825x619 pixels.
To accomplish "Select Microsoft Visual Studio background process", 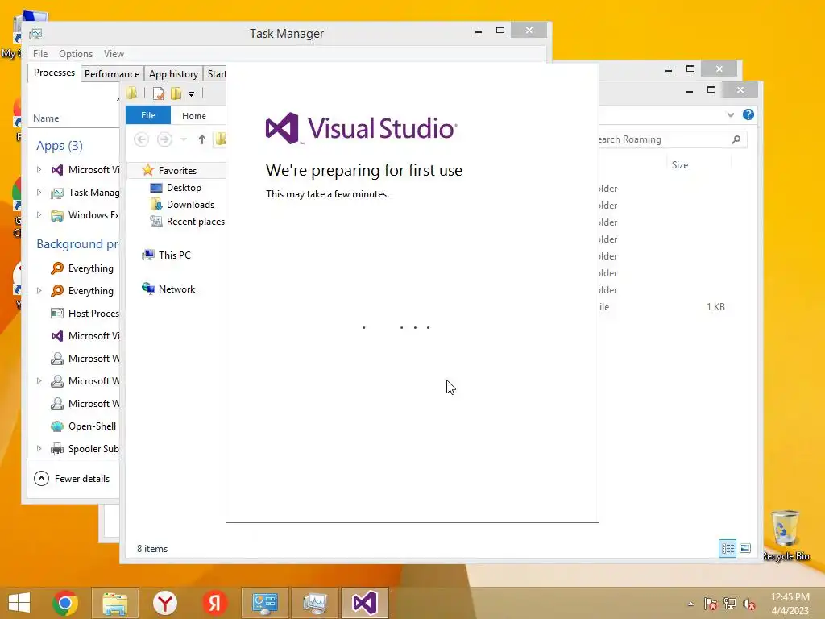I will (73, 336).
